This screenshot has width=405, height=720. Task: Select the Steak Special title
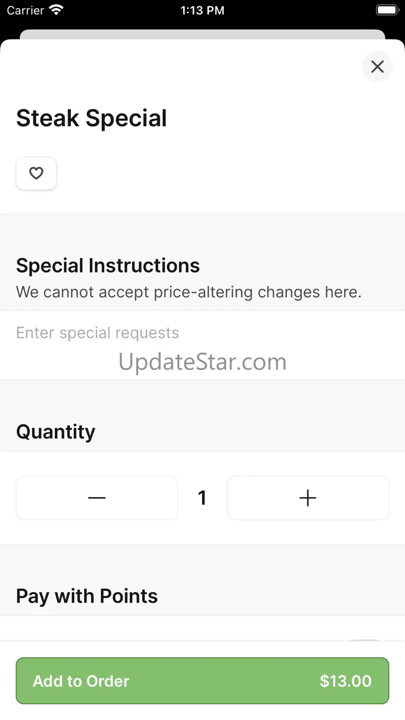point(91,118)
